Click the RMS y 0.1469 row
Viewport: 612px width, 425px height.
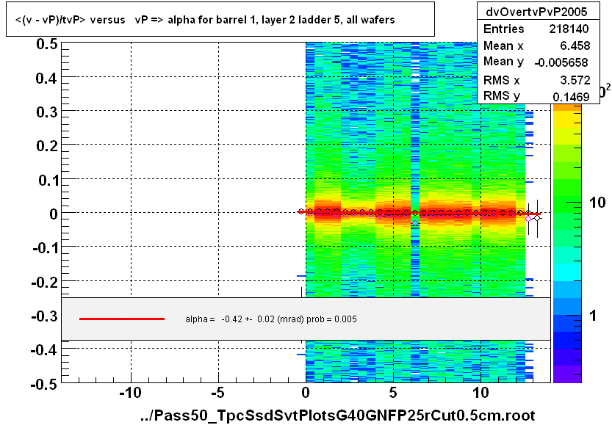(536, 96)
